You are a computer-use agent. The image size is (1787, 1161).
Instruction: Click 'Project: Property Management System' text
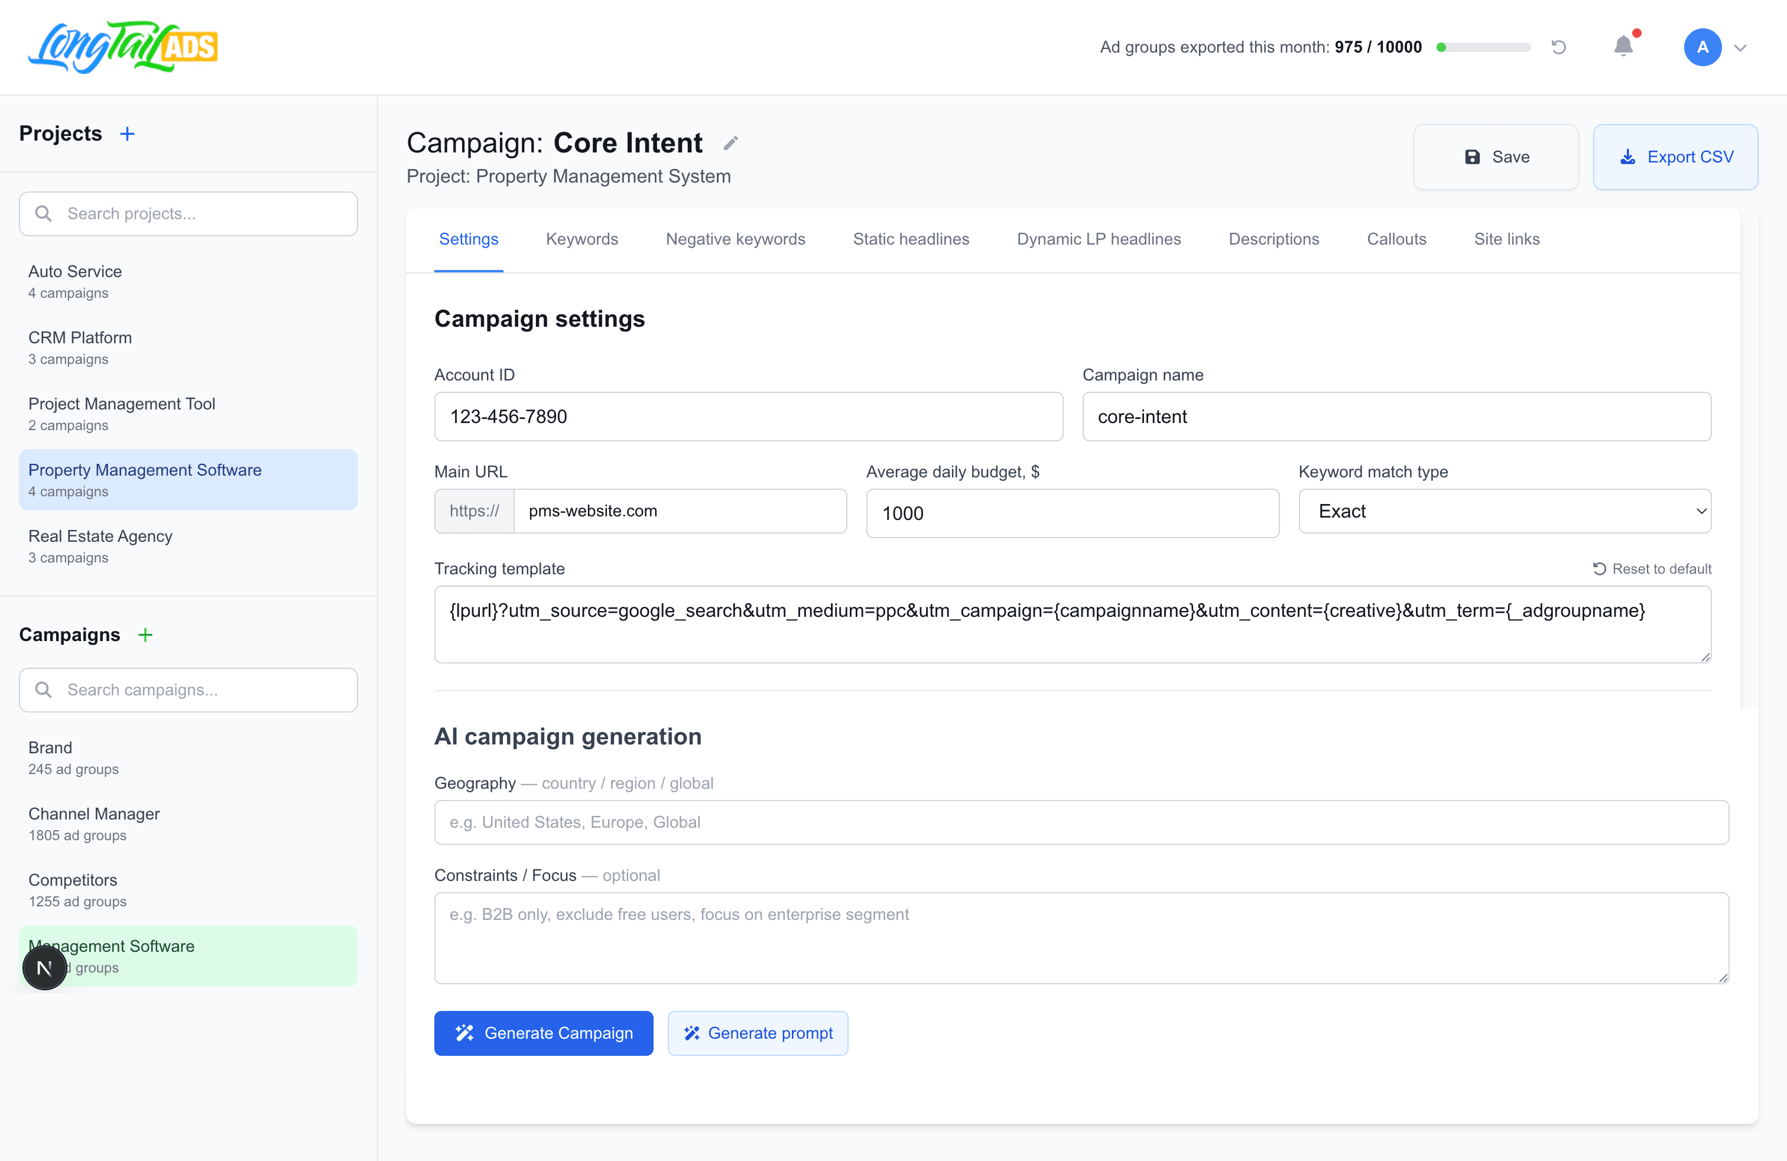point(568,176)
